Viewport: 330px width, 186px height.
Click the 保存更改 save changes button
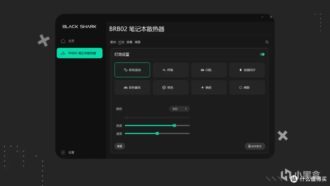point(255,146)
